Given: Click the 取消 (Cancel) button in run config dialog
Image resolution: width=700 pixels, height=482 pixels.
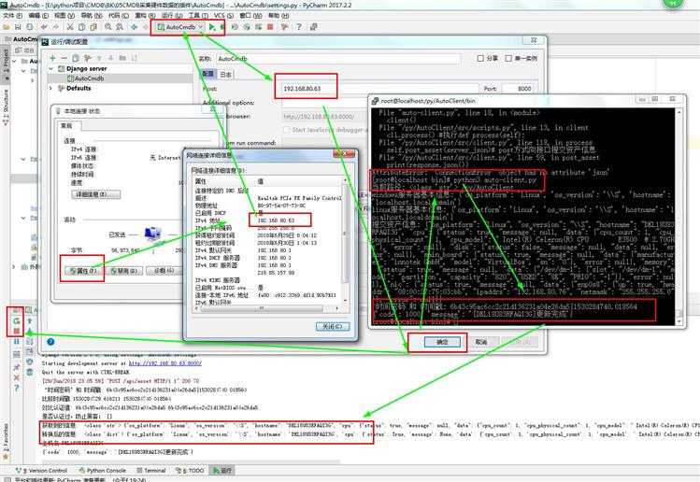Looking at the screenshot, I should (480, 342).
